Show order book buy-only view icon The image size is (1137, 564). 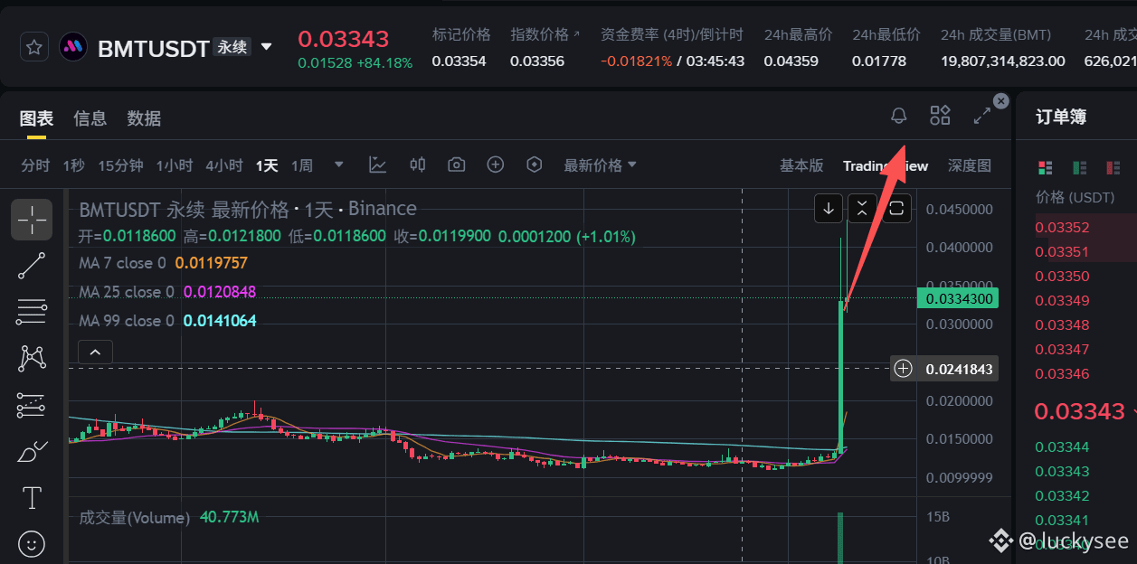coord(1080,167)
